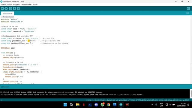Click the delay(500) line
192x108 pixels.
coord(10,74)
